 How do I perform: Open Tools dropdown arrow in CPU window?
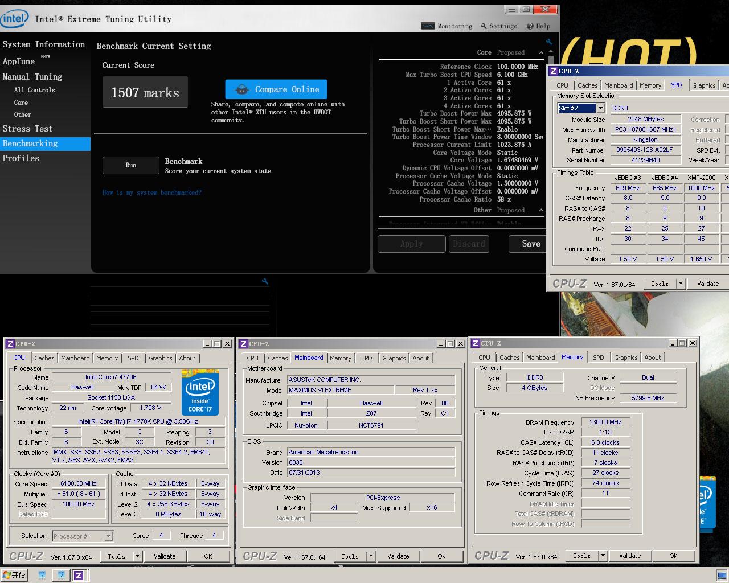pos(137,556)
